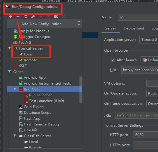Click the Copy Configuration toolbar icon
This screenshot has height=152, width=158.
[26, 16]
